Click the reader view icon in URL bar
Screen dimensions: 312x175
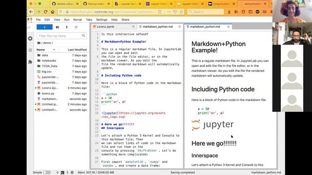160,12
